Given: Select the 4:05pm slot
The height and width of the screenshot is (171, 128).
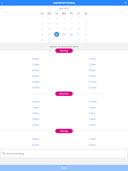Looking at the screenshot, I should point(36,125).
